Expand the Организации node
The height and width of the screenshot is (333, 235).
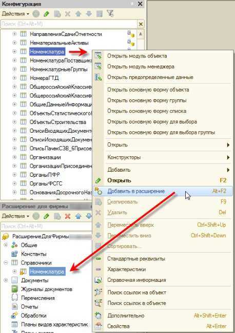point(14,157)
